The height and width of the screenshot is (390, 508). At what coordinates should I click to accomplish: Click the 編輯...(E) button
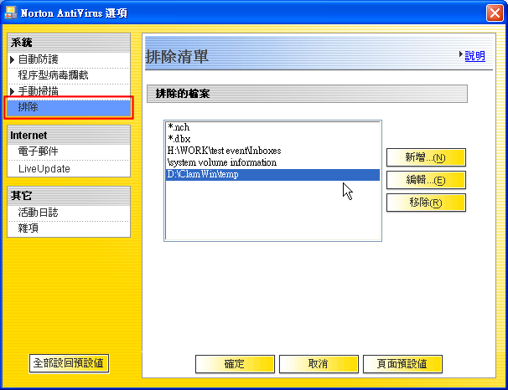[x=426, y=180]
